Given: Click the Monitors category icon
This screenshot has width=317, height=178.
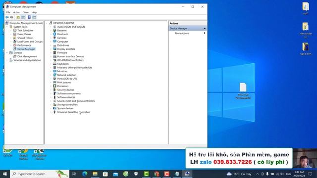Looking at the screenshot, I should 54,71.
